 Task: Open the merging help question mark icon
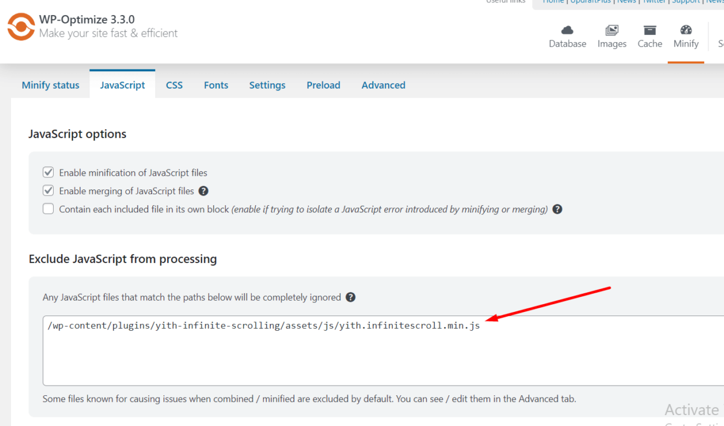(203, 190)
